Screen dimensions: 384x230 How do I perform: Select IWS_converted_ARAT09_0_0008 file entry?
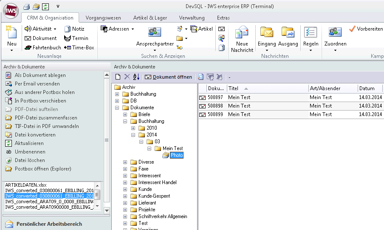(49, 202)
